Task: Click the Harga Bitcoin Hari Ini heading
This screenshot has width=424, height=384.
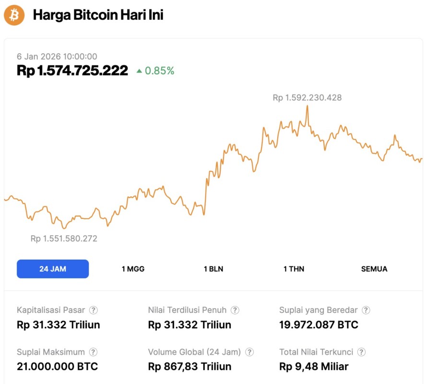Action: point(98,15)
